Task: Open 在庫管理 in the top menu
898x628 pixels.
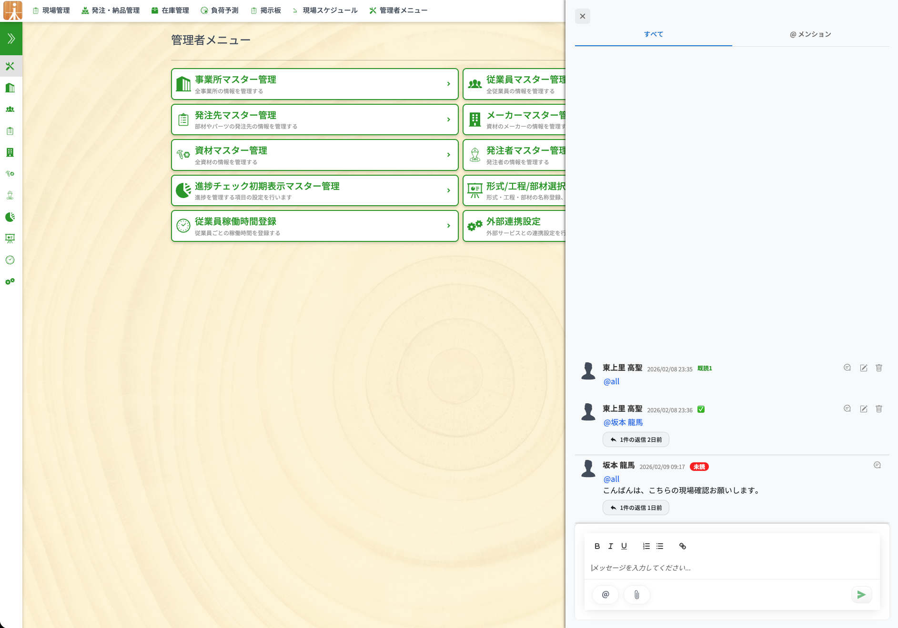Action: [170, 10]
